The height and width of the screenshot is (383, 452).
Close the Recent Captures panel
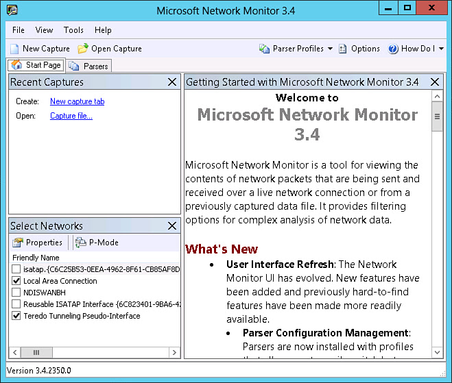[172, 82]
